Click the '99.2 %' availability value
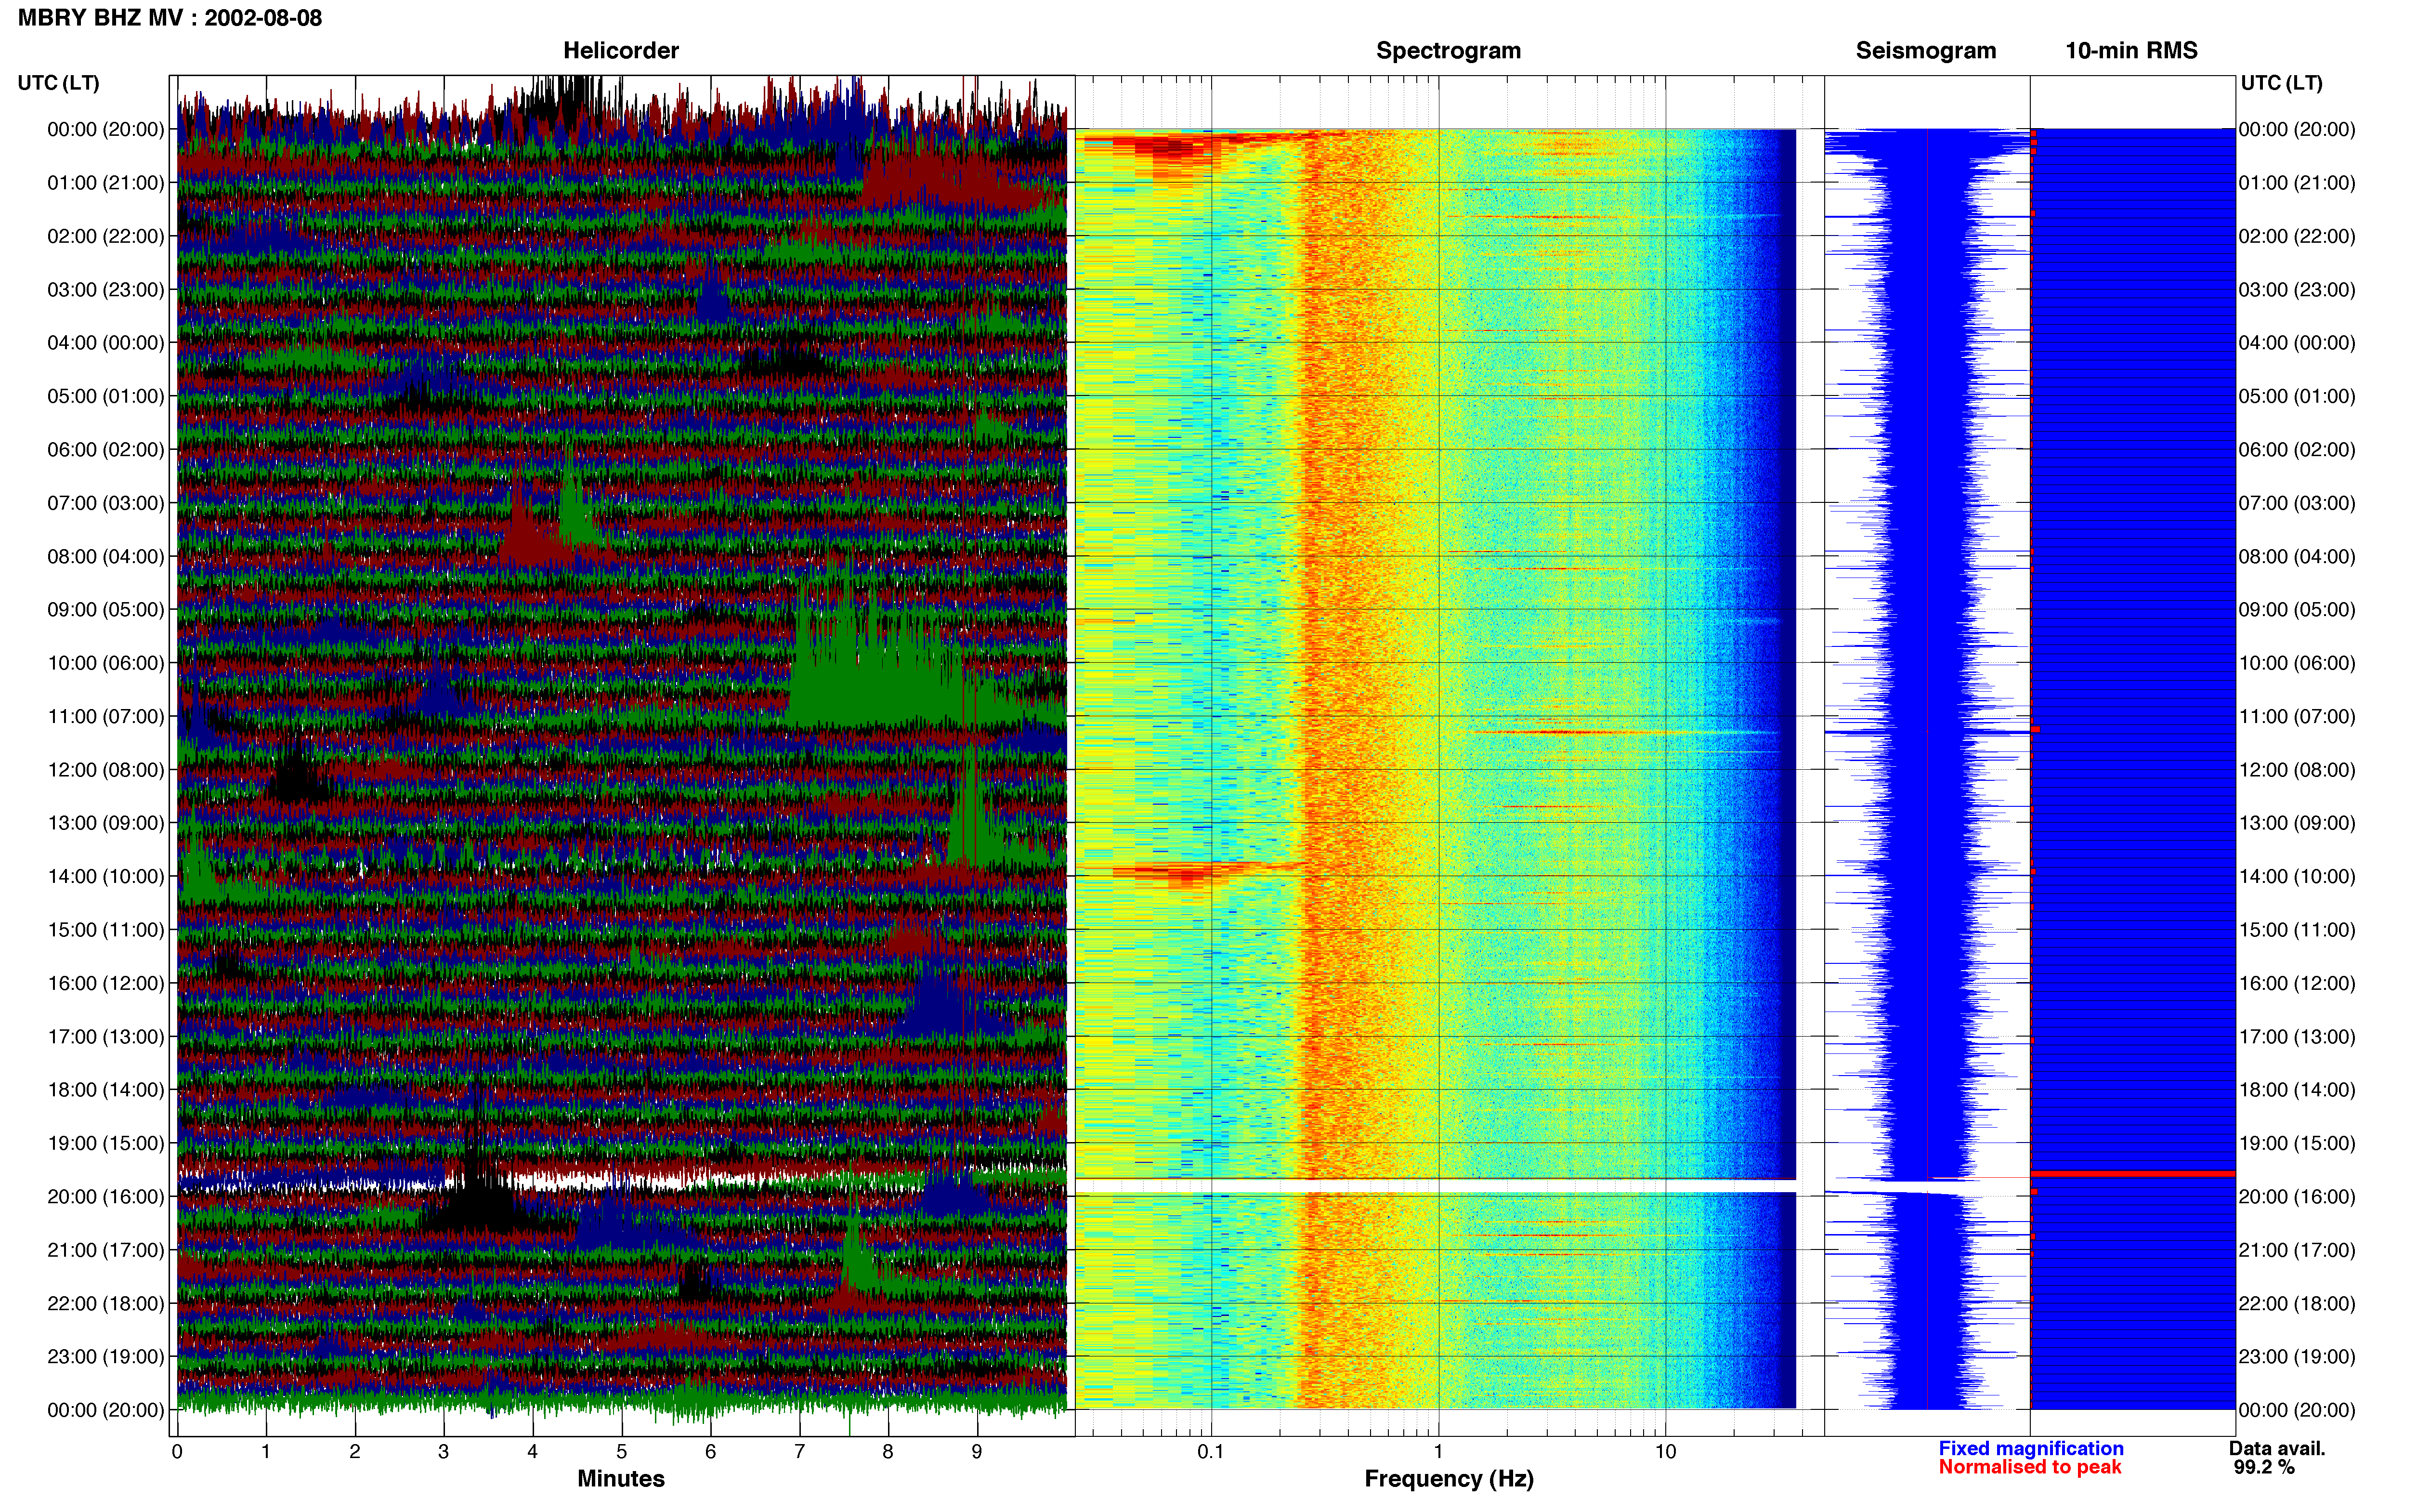The width and height of the screenshot is (2417, 1512). tap(2264, 1467)
